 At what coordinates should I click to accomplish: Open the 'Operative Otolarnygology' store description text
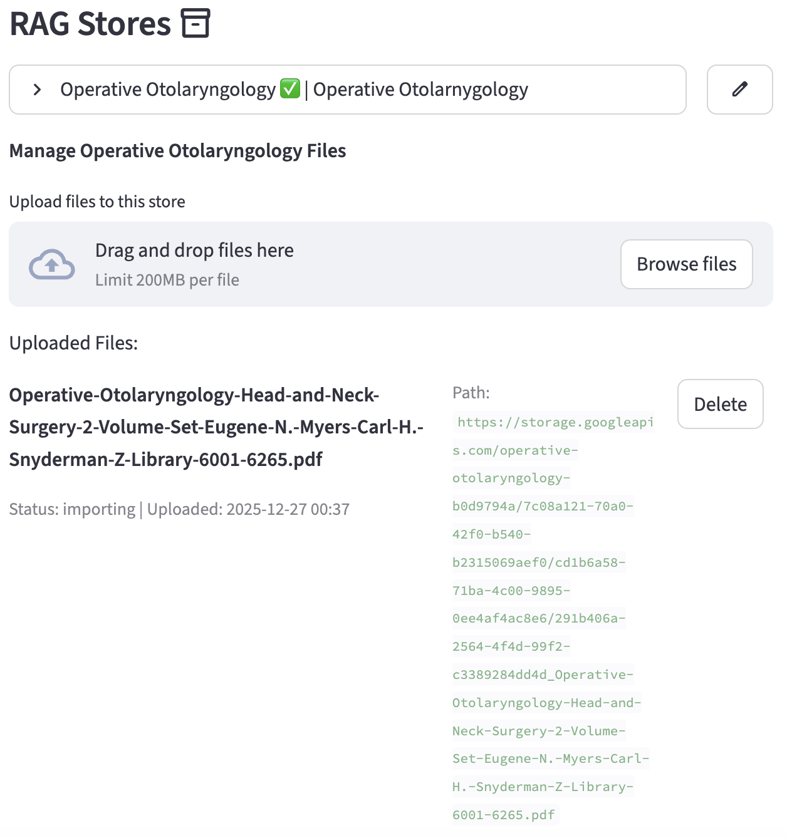pyautogui.click(x=420, y=90)
